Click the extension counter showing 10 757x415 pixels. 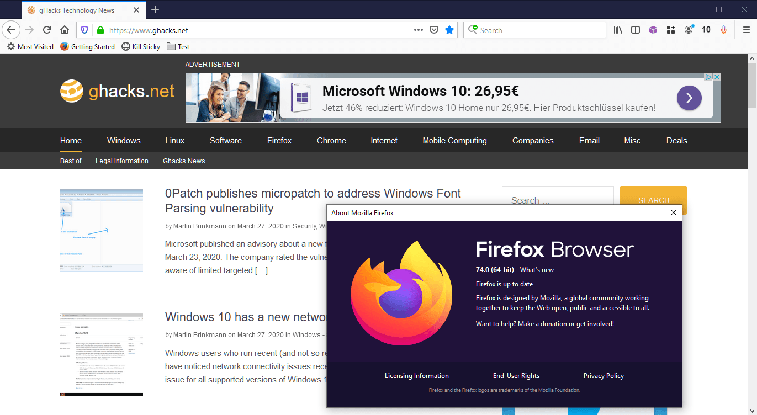pos(706,30)
